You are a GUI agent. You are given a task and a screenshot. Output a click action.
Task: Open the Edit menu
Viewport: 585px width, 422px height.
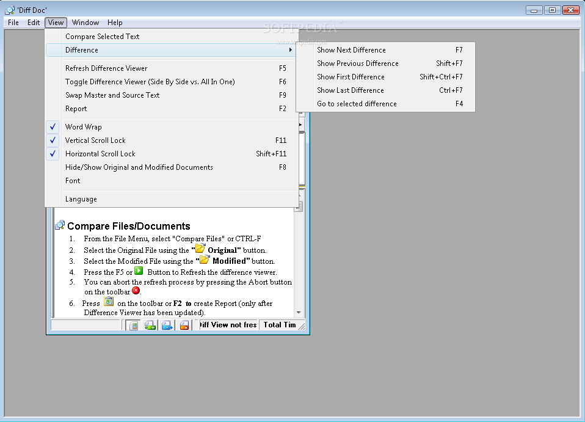[34, 23]
